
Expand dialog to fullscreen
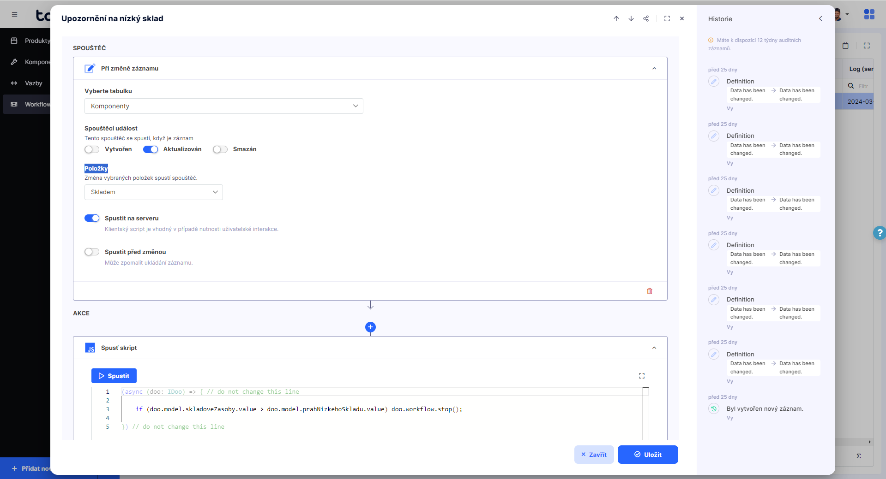667,18
